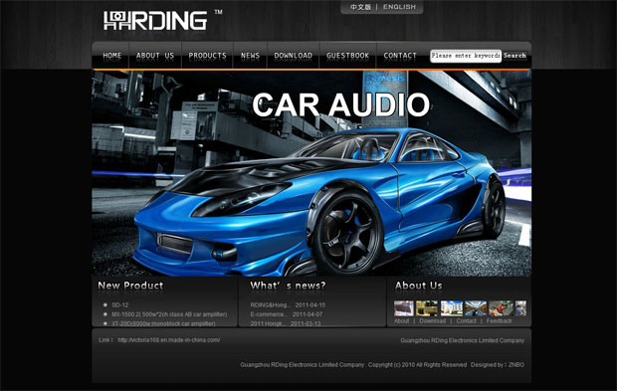The height and width of the screenshot is (391, 617).
Task: Focus the keyword search input field
Action: click(x=466, y=56)
